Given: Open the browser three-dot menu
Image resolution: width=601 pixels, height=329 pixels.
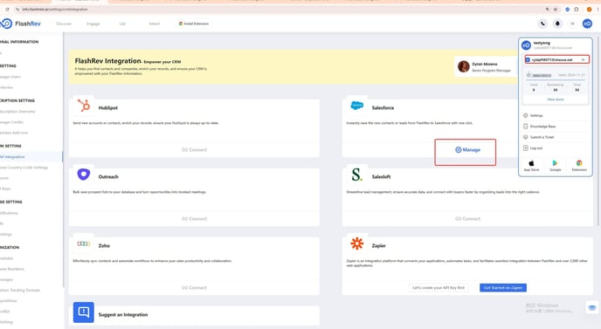Looking at the screenshot, I should [598, 10].
